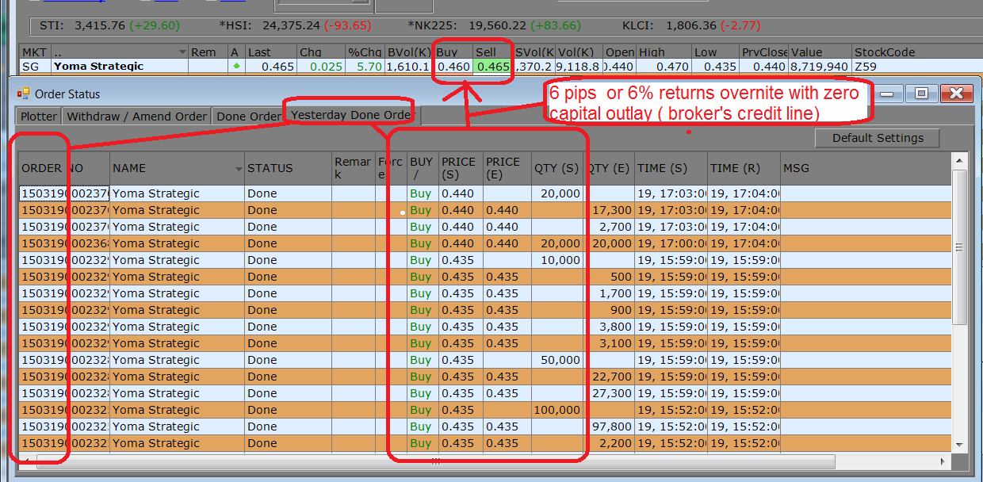Click the Remark column header
The height and width of the screenshot is (482, 983).
[x=354, y=168]
